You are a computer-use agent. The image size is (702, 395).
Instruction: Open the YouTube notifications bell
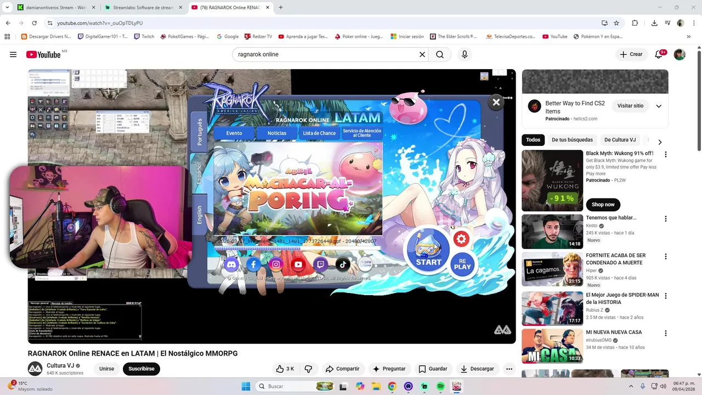click(x=659, y=54)
